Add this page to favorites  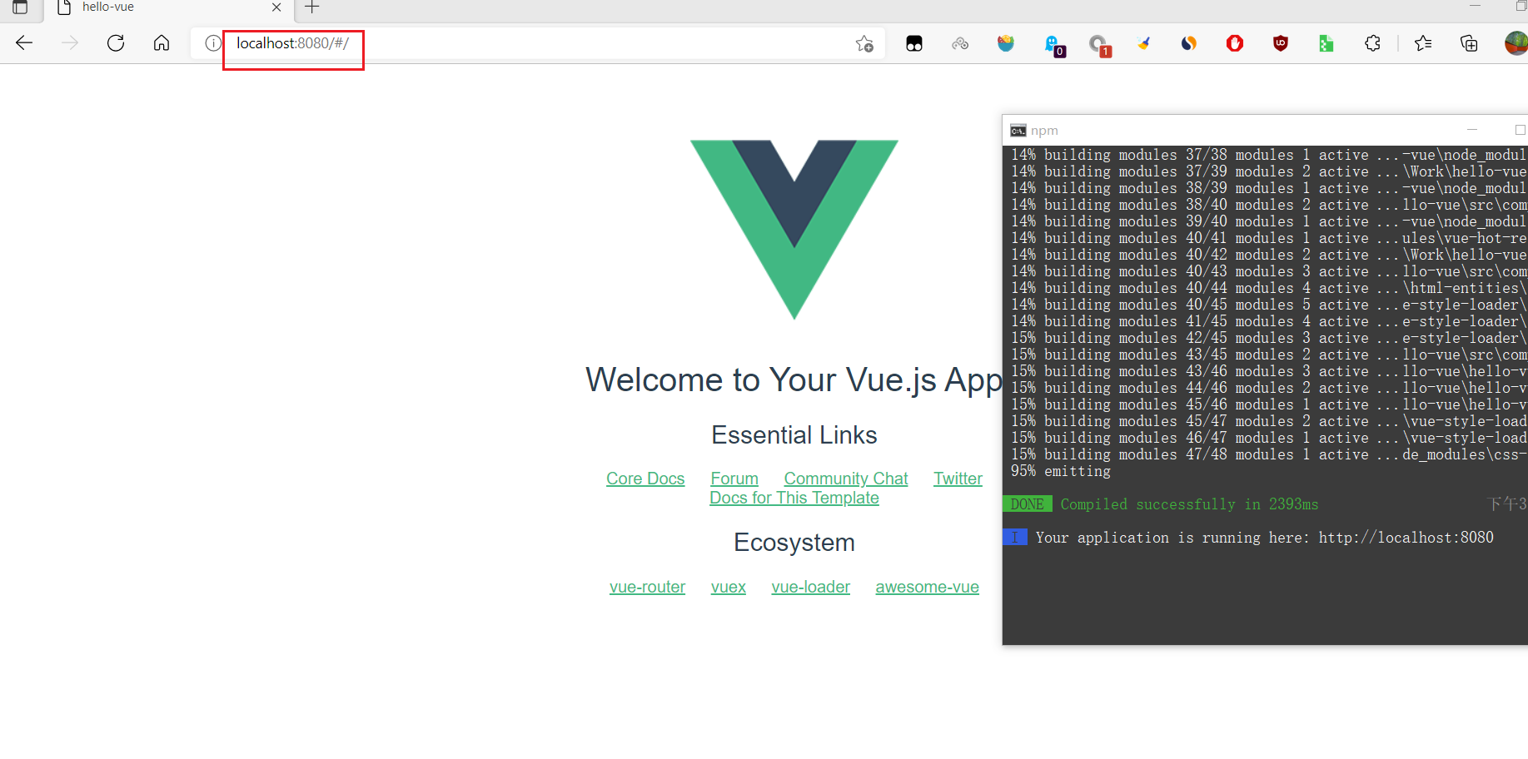pyautogui.click(x=864, y=43)
